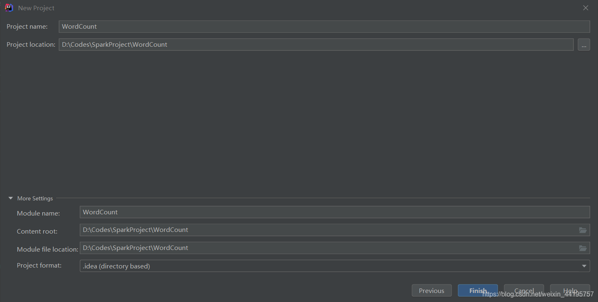Close the New Project window
This screenshot has width=598, height=302.
pos(586,8)
